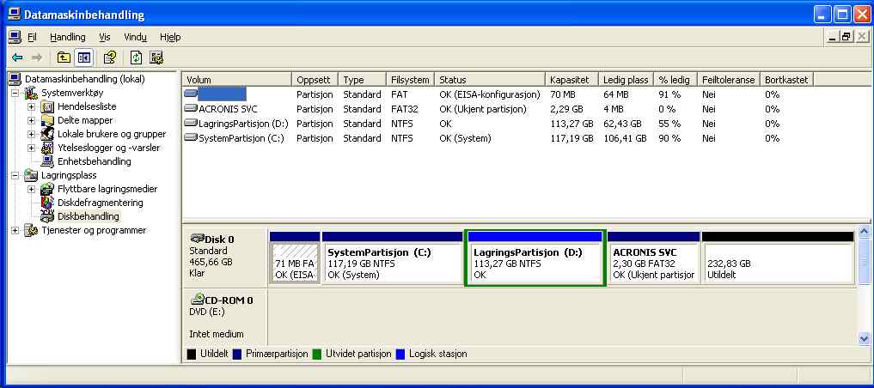
Task: Click the Lagringsplass storage icon
Action: pyautogui.click(x=32, y=175)
